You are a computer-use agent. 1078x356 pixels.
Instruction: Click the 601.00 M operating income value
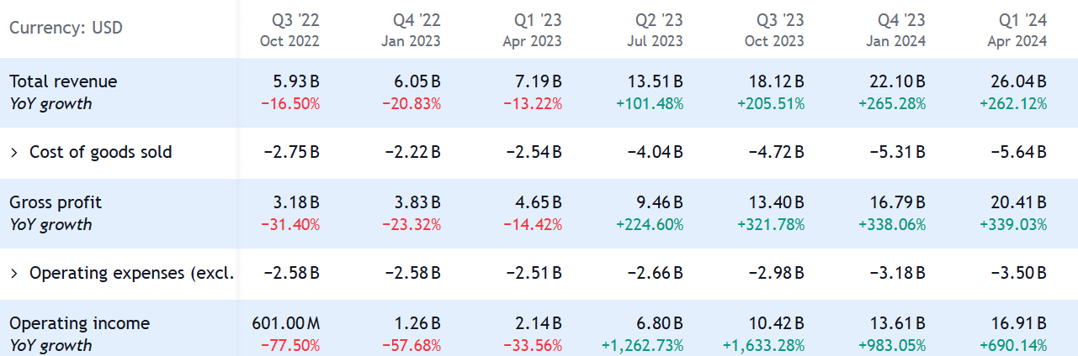pyautogui.click(x=285, y=323)
